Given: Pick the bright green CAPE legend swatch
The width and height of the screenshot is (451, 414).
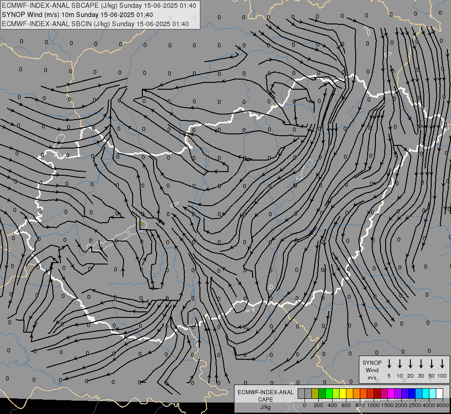Looking at the screenshot, I should 329,393.
